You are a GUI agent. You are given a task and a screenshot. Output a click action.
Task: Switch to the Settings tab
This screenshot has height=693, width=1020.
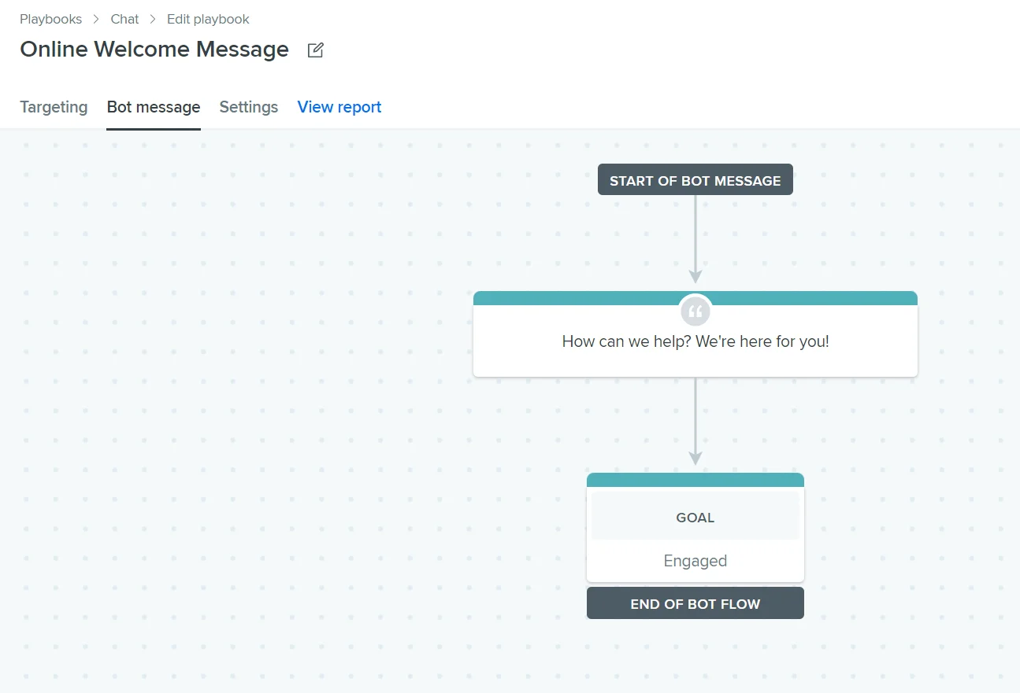[248, 107]
